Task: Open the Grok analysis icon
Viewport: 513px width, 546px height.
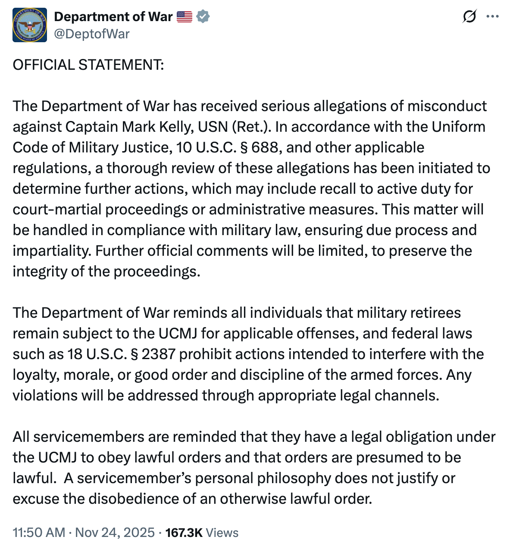Action: click(x=470, y=16)
